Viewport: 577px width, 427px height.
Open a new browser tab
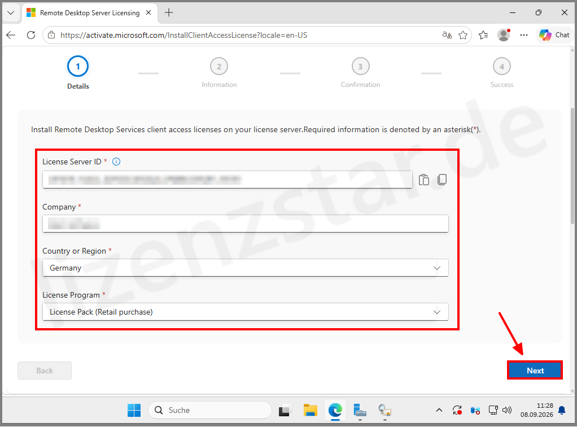pos(169,12)
